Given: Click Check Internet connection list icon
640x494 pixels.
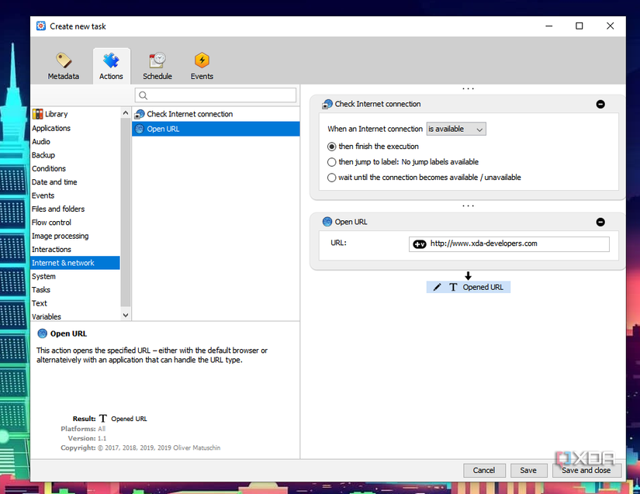Looking at the screenshot, I should click(x=140, y=114).
